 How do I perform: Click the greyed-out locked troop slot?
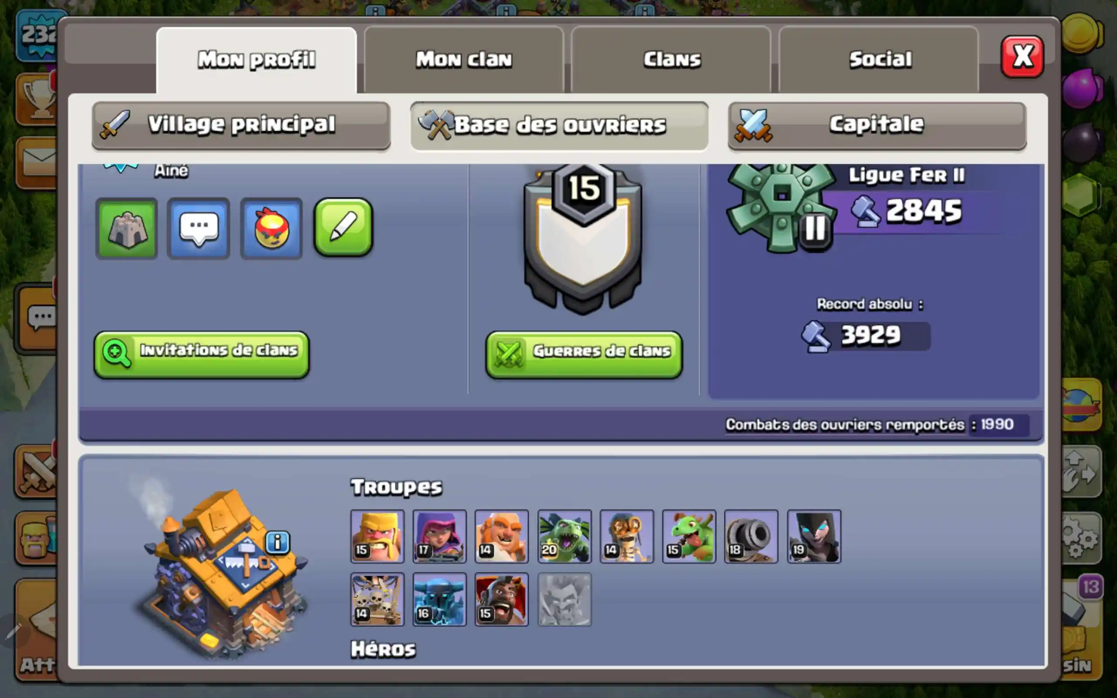pyautogui.click(x=564, y=599)
